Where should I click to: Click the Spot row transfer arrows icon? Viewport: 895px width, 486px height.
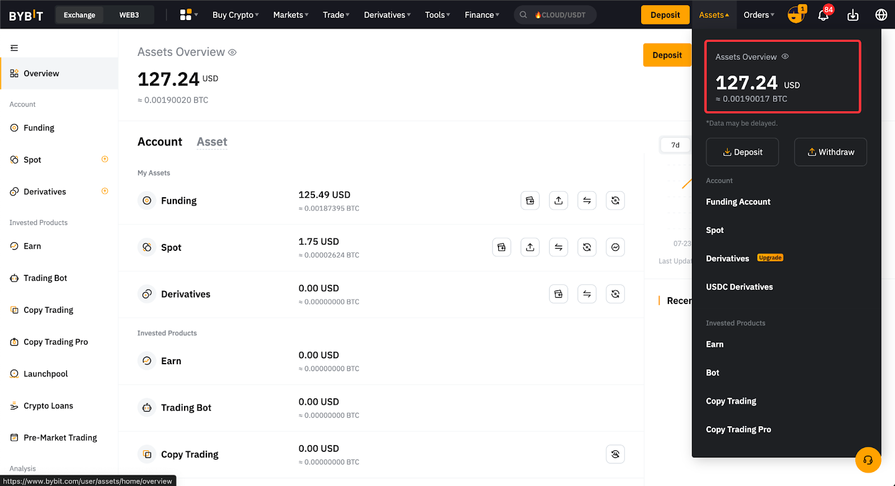coord(558,247)
